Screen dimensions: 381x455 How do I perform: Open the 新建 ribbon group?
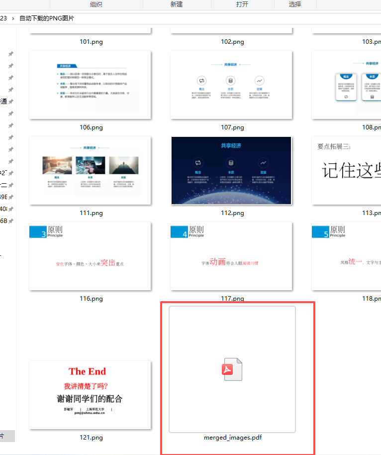pos(177,4)
